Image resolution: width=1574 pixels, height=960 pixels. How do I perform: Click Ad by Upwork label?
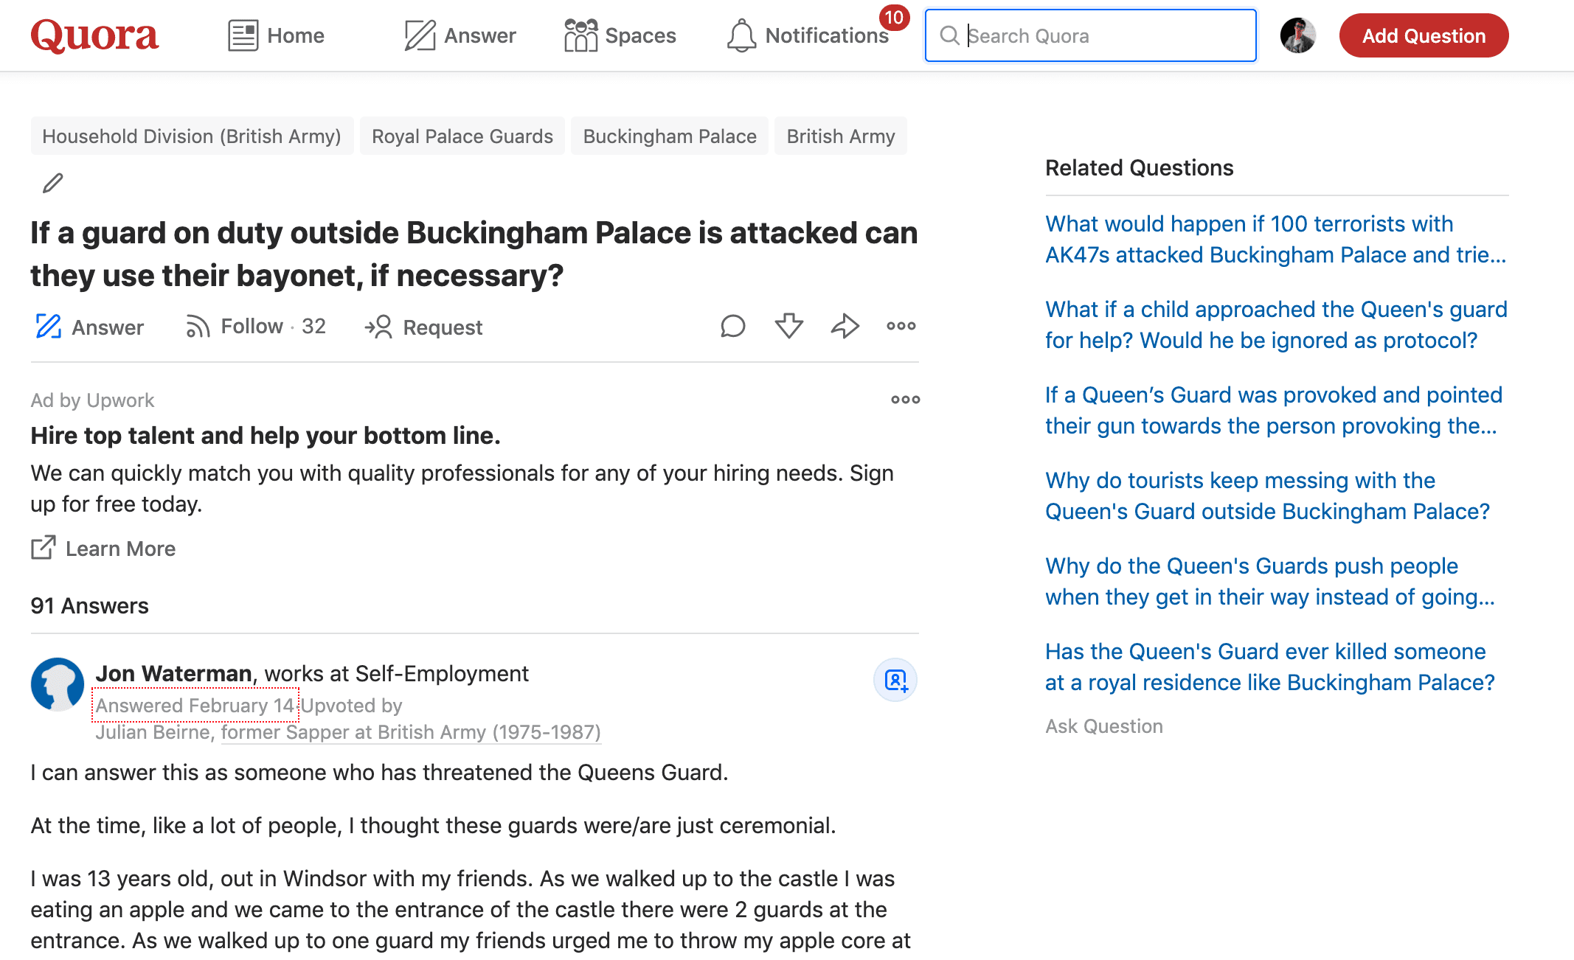point(92,400)
